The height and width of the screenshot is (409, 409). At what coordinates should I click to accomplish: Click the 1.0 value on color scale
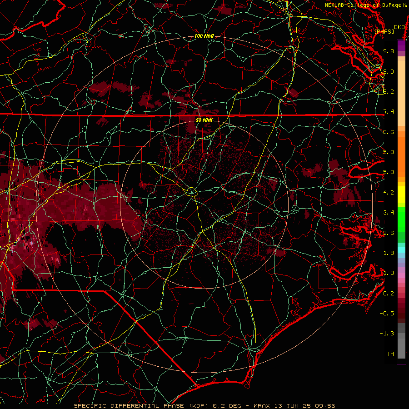pyautogui.click(x=389, y=273)
